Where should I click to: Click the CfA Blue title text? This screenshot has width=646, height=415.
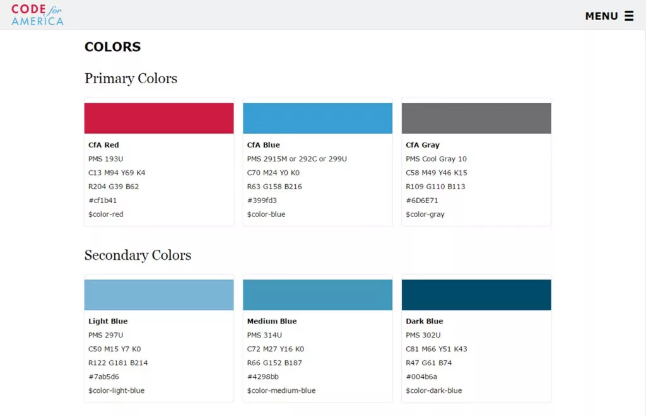tap(263, 145)
